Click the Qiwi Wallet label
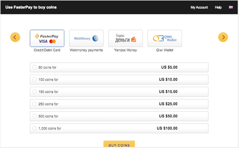 [165, 50]
